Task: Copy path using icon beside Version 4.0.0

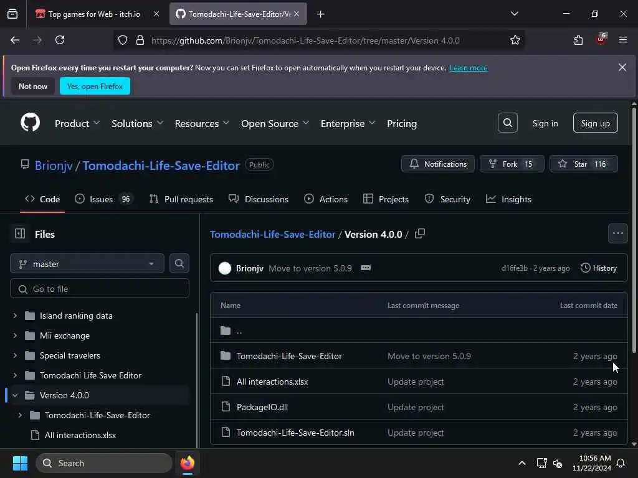Action: pos(420,234)
